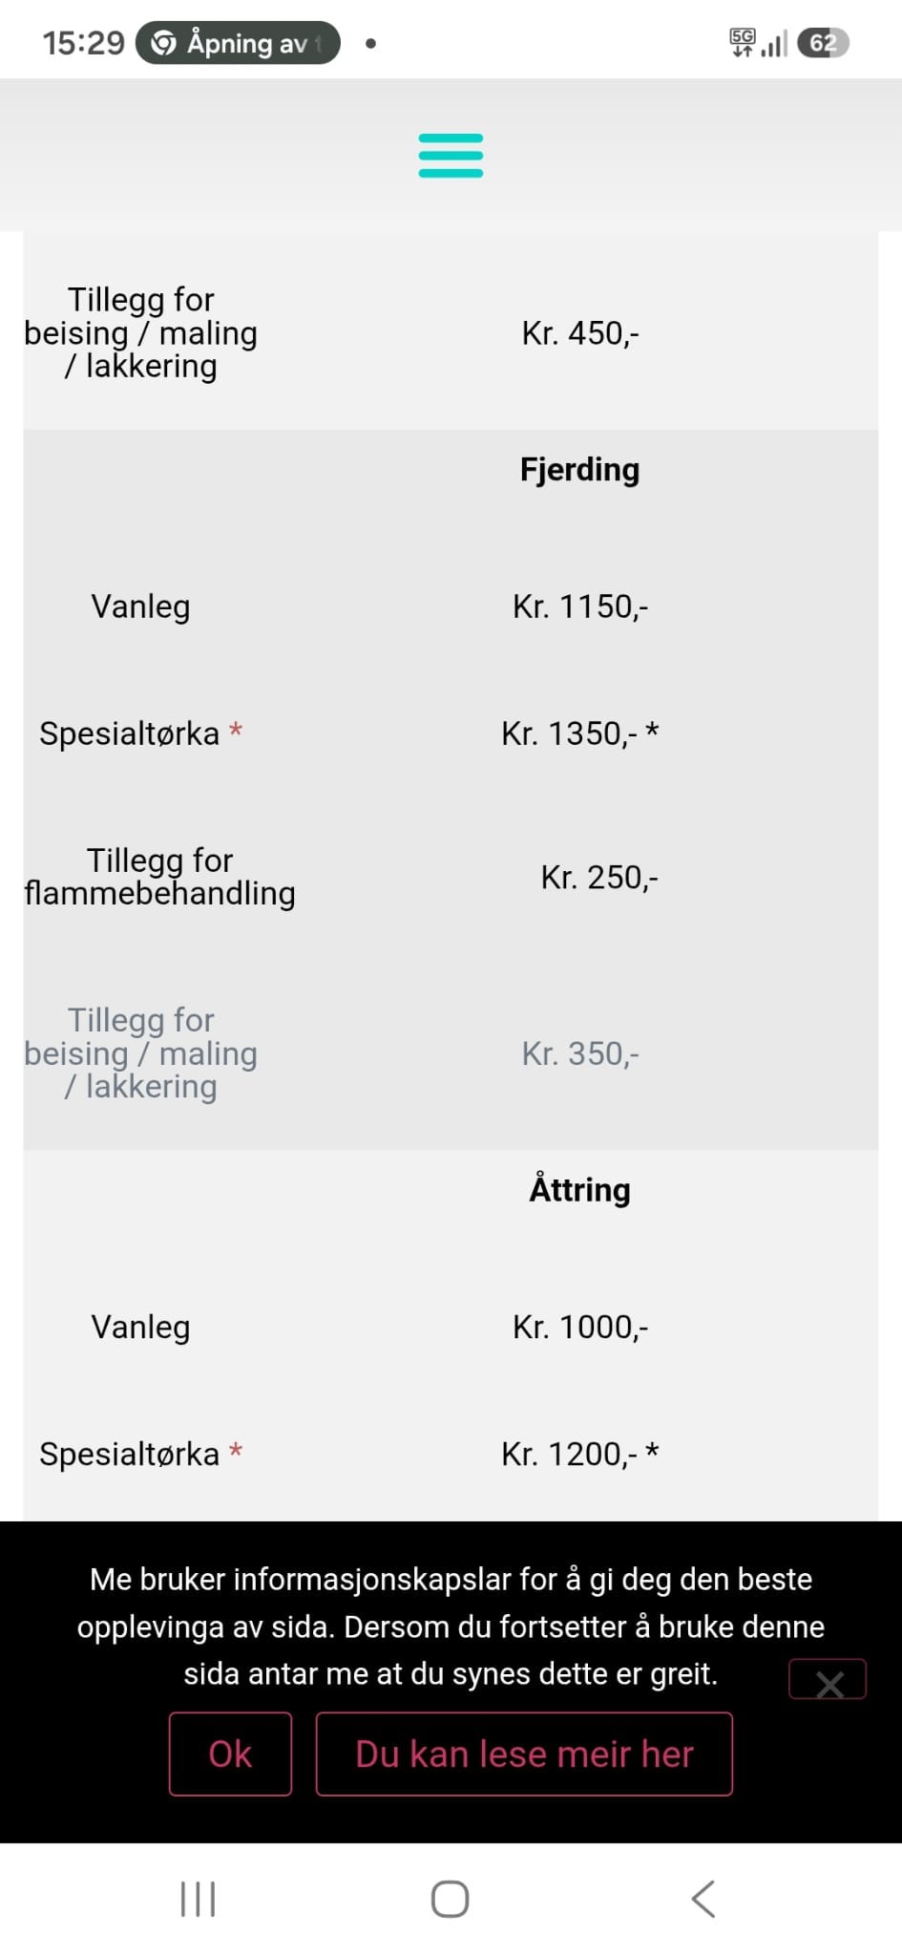Open 'Du kan lese meir her' link
This screenshot has height=1956, width=902.
pos(524,1754)
